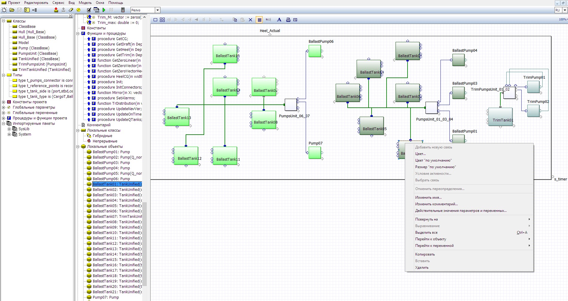
Task: Collapse the Функции и процедуры node
Action: [78, 34]
